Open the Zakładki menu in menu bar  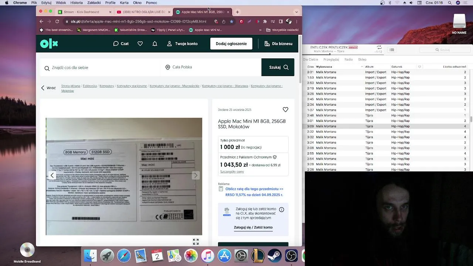[x=94, y=3]
